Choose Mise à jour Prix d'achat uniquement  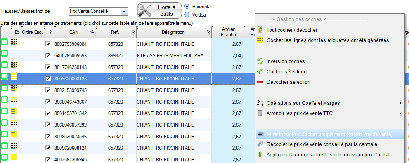pyautogui.click(x=330, y=134)
